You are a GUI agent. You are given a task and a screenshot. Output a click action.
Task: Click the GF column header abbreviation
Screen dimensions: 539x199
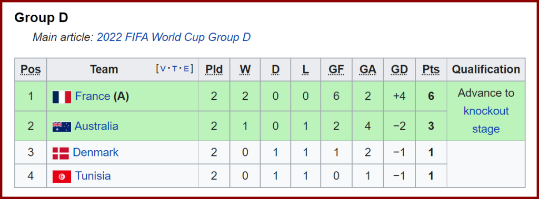tap(336, 70)
